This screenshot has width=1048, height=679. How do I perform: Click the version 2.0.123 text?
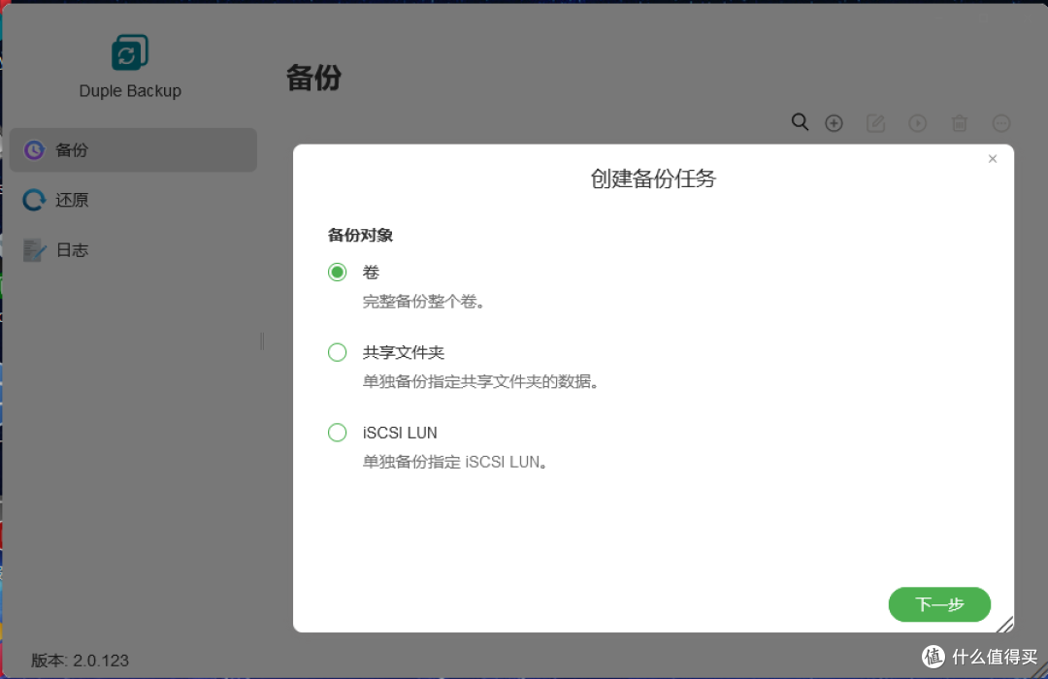point(80,661)
